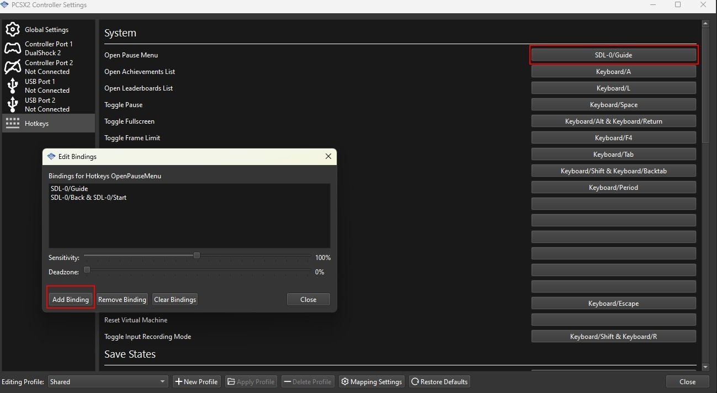Open Global Settings in sidebar
The height and width of the screenshot is (393, 717).
coord(48,30)
